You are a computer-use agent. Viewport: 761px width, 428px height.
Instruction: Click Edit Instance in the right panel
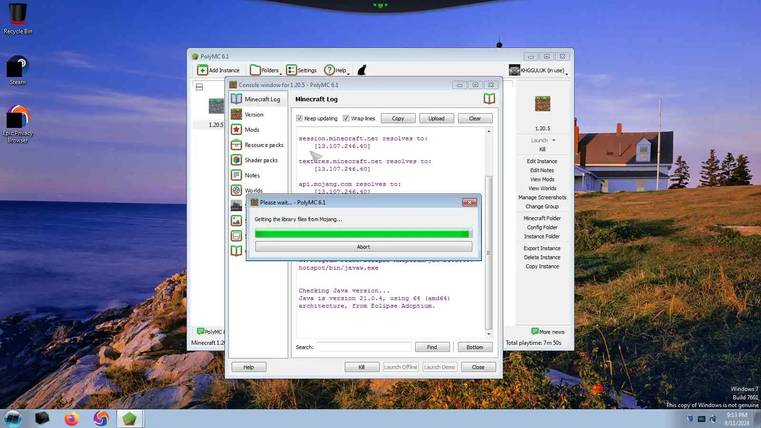click(x=542, y=161)
